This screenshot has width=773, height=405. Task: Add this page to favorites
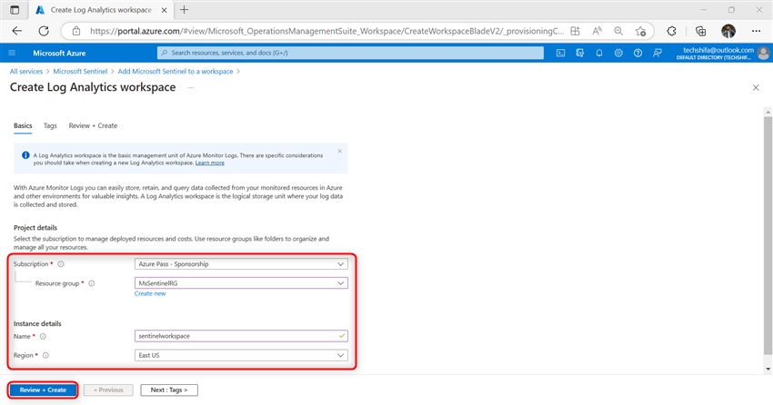point(640,31)
